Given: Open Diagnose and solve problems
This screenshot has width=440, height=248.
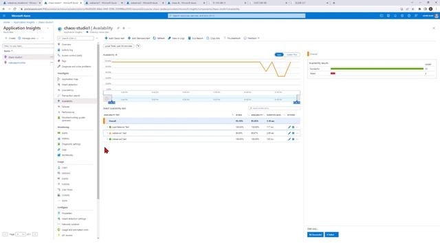Looking at the screenshot, I should coord(76,67).
